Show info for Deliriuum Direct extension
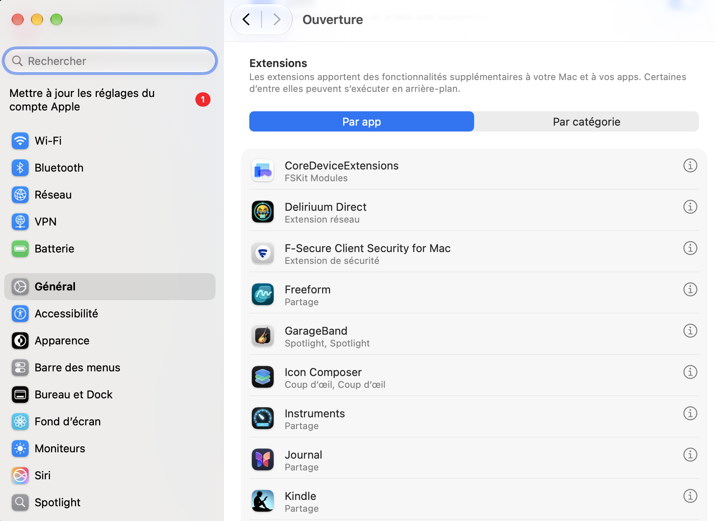The height and width of the screenshot is (521, 715). coord(690,207)
